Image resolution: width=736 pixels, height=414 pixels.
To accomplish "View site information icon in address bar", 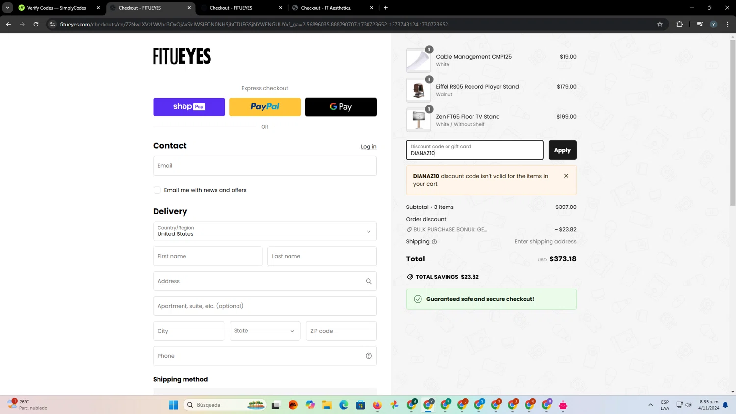I will coord(53,24).
